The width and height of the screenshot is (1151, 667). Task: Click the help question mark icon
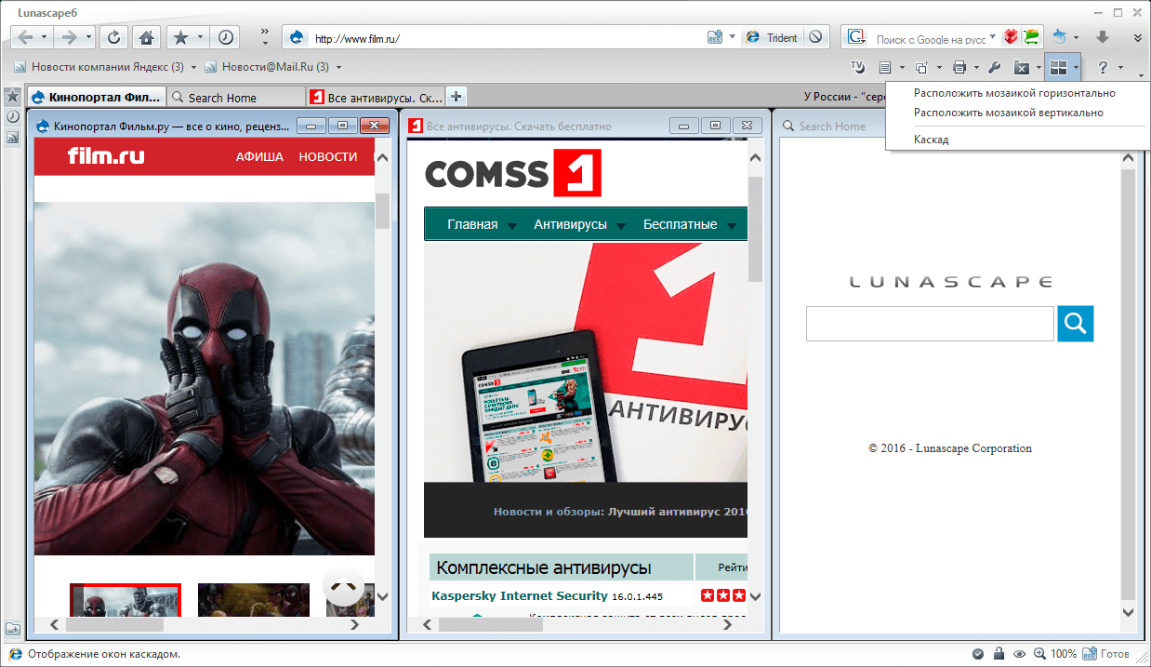(1103, 67)
